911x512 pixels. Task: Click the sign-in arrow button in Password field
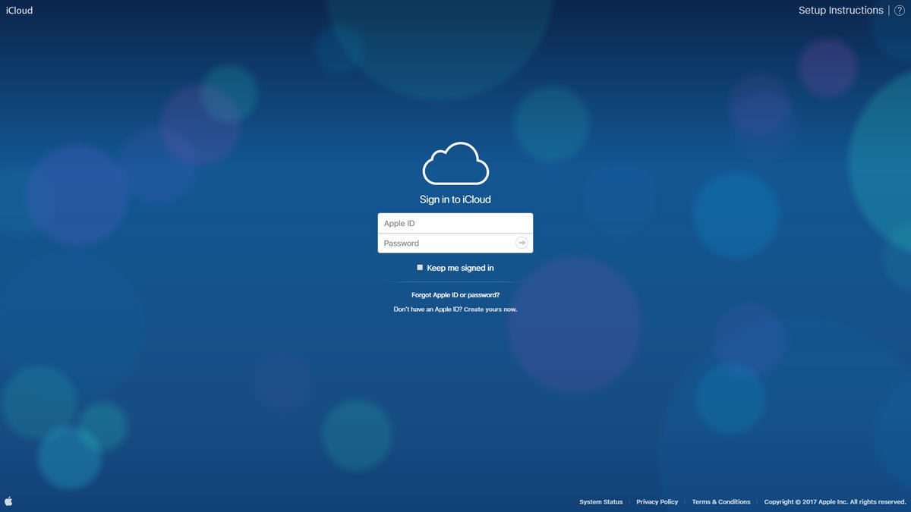pyautogui.click(x=522, y=243)
